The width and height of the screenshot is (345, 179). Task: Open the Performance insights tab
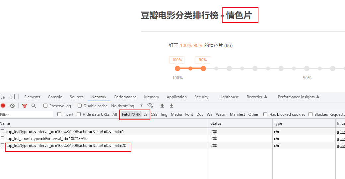coord(296,97)
